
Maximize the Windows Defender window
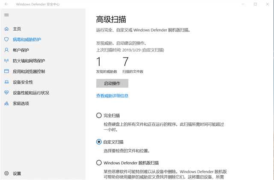point(255,4)
